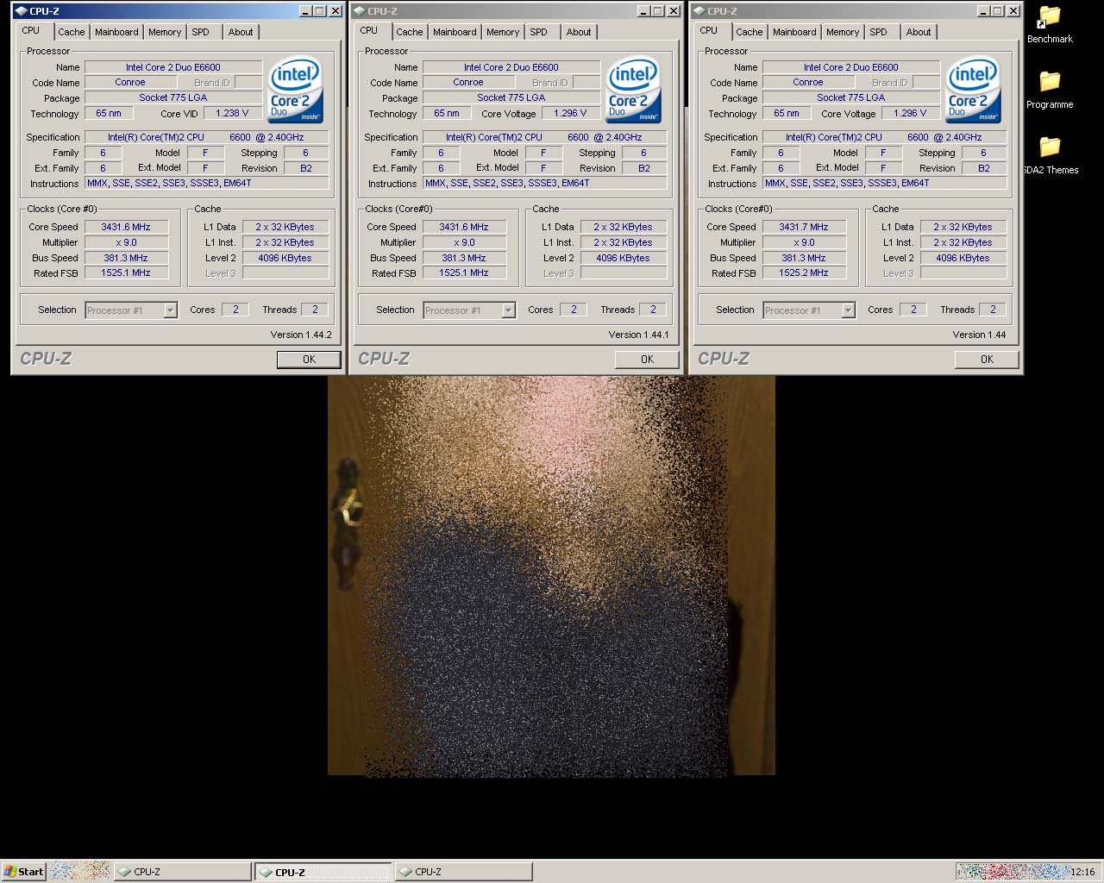
Task: Open About tab in version 1.44.1 window
Action: pos(579,32)
